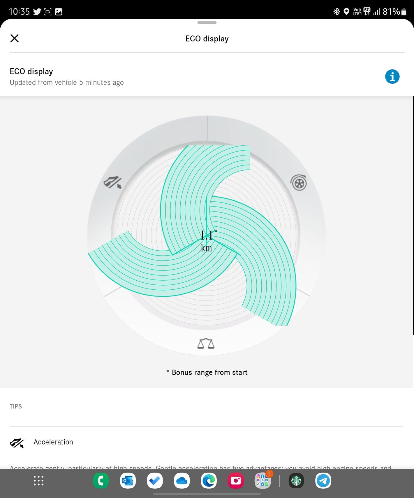414x498 pixels.
Task: Tap the coasting wheel icon on the dial
Action: pyautogui.click(x=299, y=183)
